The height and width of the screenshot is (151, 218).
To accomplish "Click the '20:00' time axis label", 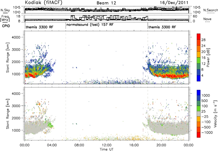I will pos(161,145).
